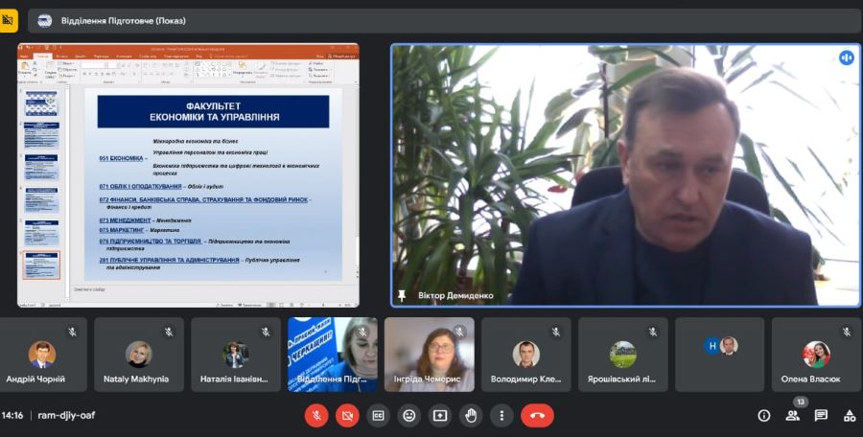Click the Present now screen-share icon
Screen dimensions: 863x437
click(x=439, y=416)
